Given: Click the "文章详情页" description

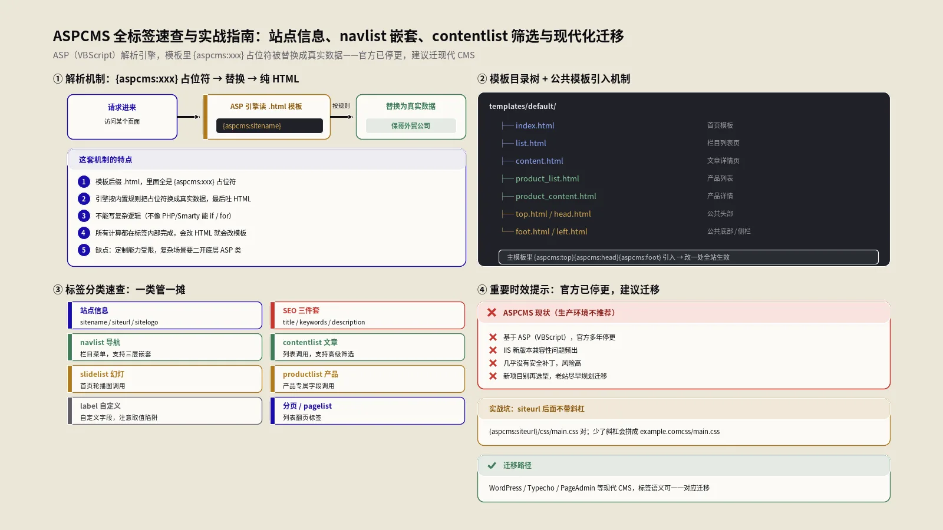Looking at the screenshot, I should coord(723,161).
